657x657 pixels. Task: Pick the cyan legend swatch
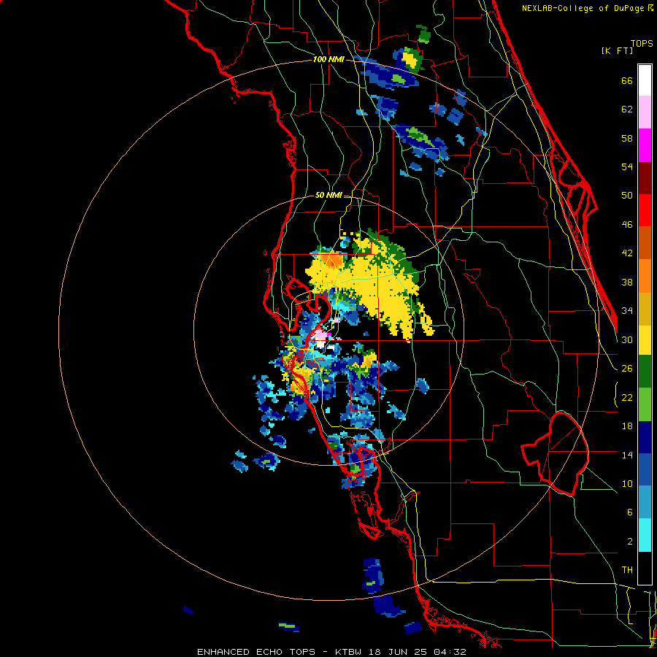click(x=645, y=535)
